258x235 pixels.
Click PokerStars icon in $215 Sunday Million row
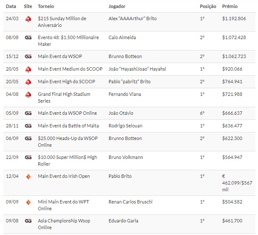tap(28, 19)
